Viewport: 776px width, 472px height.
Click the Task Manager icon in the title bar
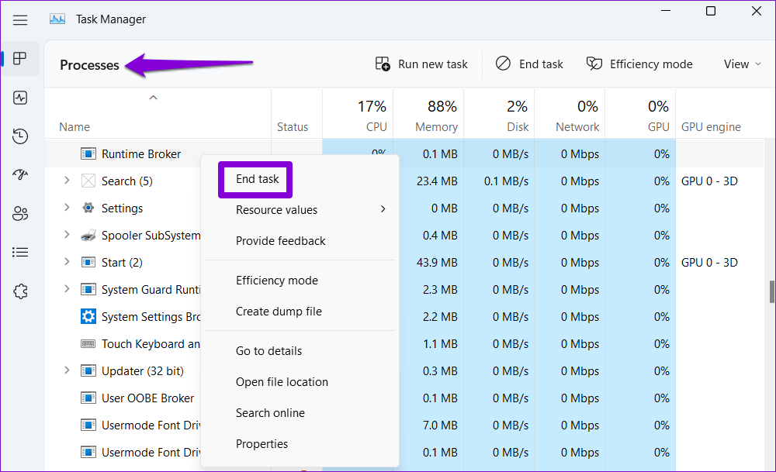57,18
